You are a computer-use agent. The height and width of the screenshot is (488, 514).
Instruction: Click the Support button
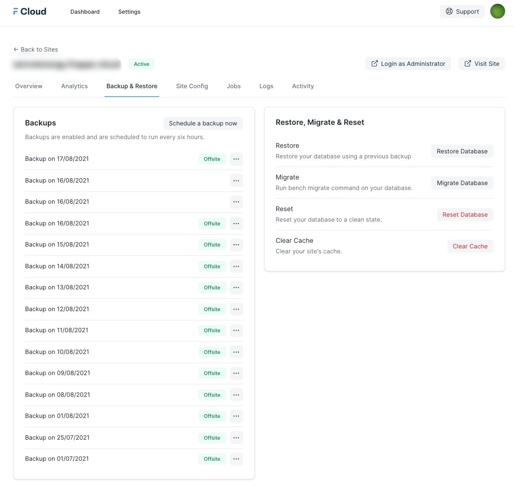pyautogui.click(x=462, y=11)
